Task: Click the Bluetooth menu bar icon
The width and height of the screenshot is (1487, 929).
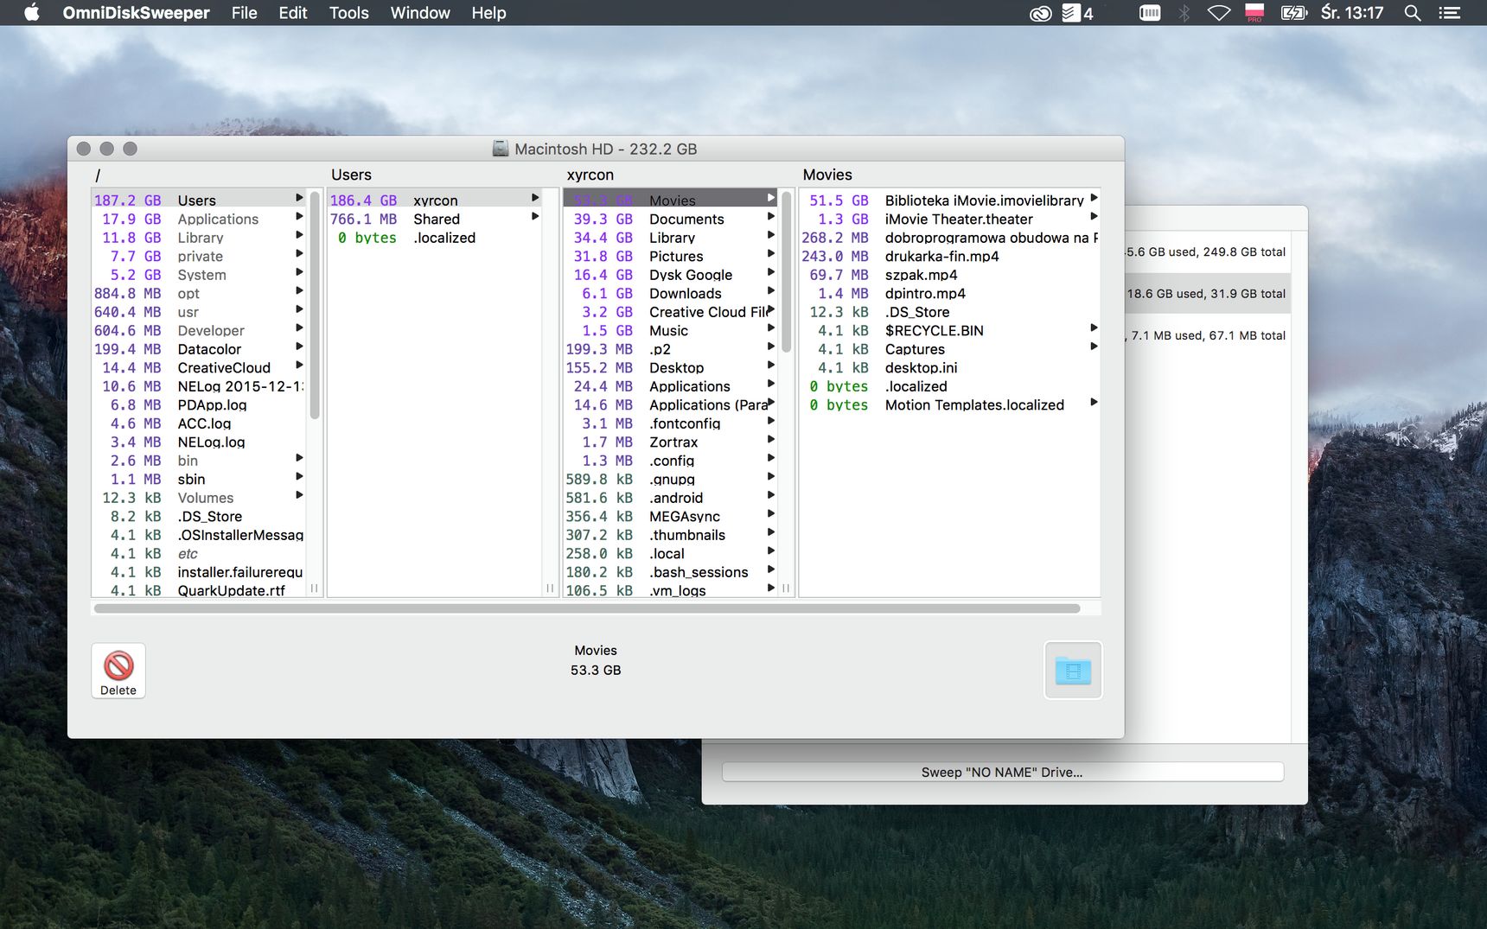Action: 1185,13
